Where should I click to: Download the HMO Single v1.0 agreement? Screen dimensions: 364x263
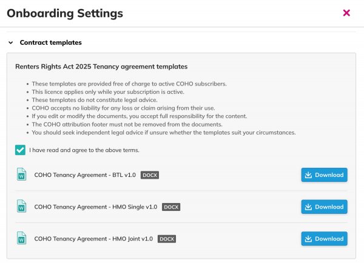click(324, 207)
